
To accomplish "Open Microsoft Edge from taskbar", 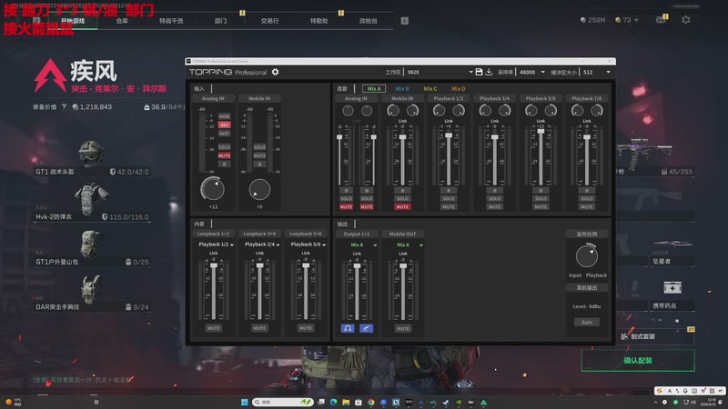I will tap(333, 402).
